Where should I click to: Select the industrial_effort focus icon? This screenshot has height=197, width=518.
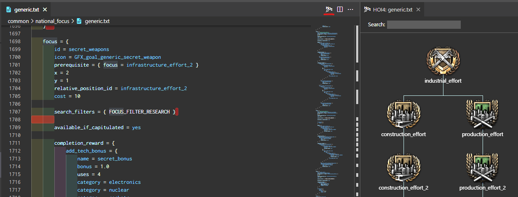coord(443,61)
